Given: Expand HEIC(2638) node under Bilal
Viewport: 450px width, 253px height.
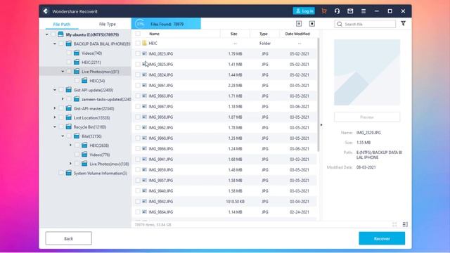Looking at the screenshot, I should point(70,145).
